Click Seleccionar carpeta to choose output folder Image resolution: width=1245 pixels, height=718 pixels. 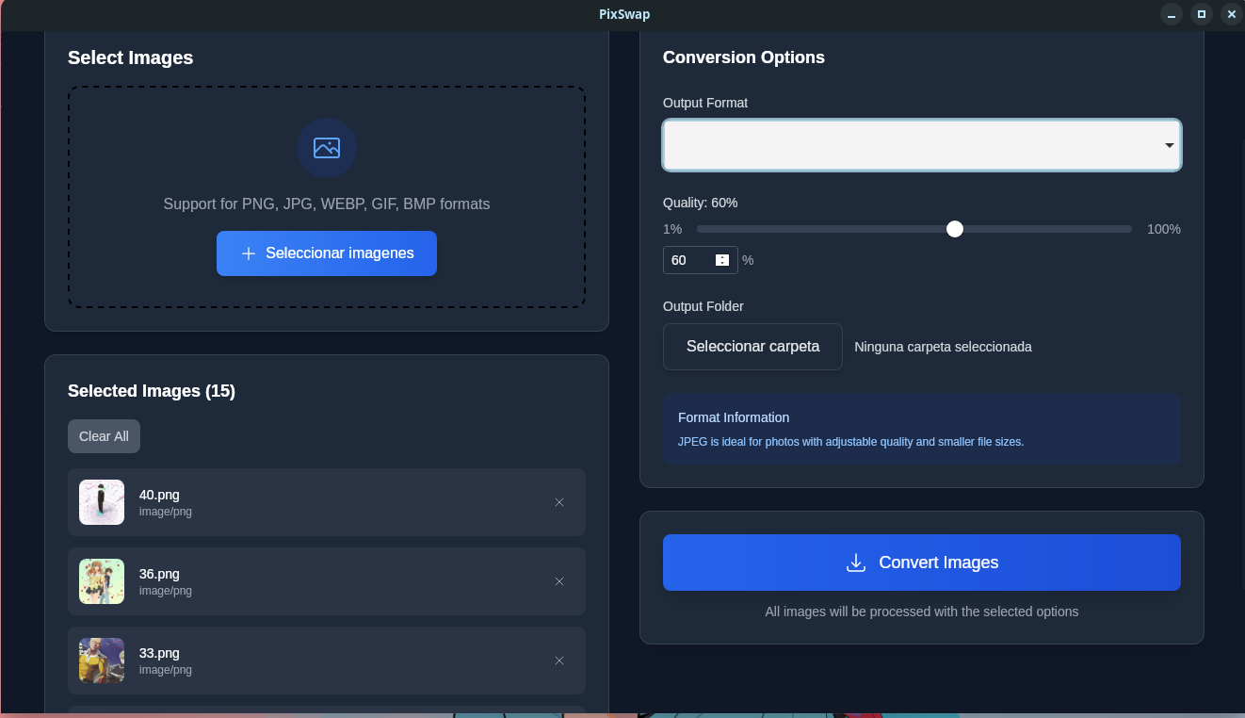tap(752, 347)
